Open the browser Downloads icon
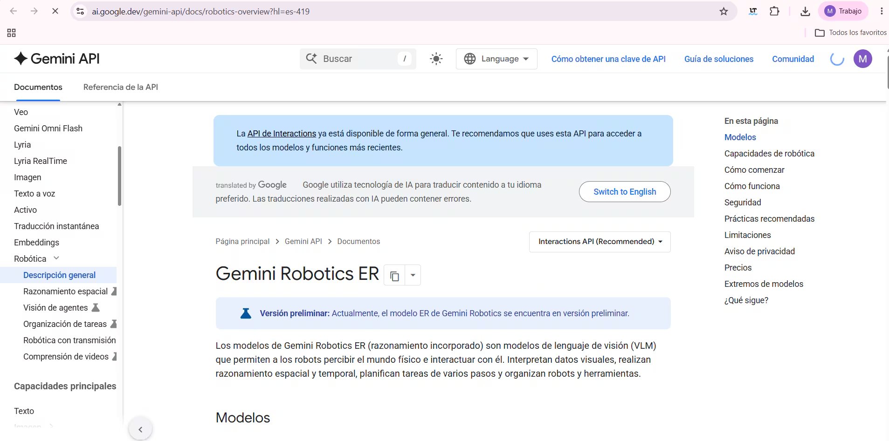 805,11
